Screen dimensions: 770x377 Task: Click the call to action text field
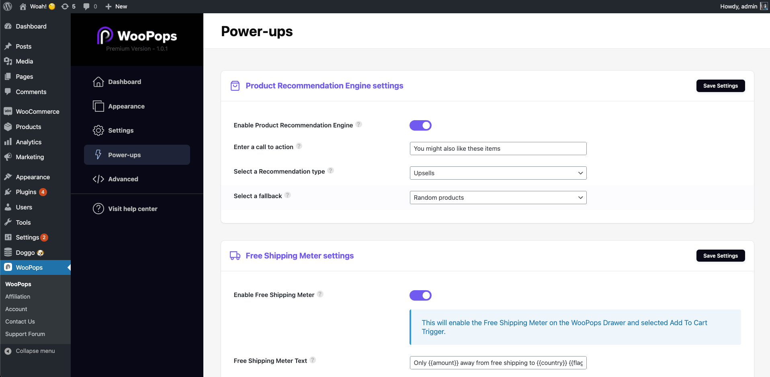click(498, 148)
